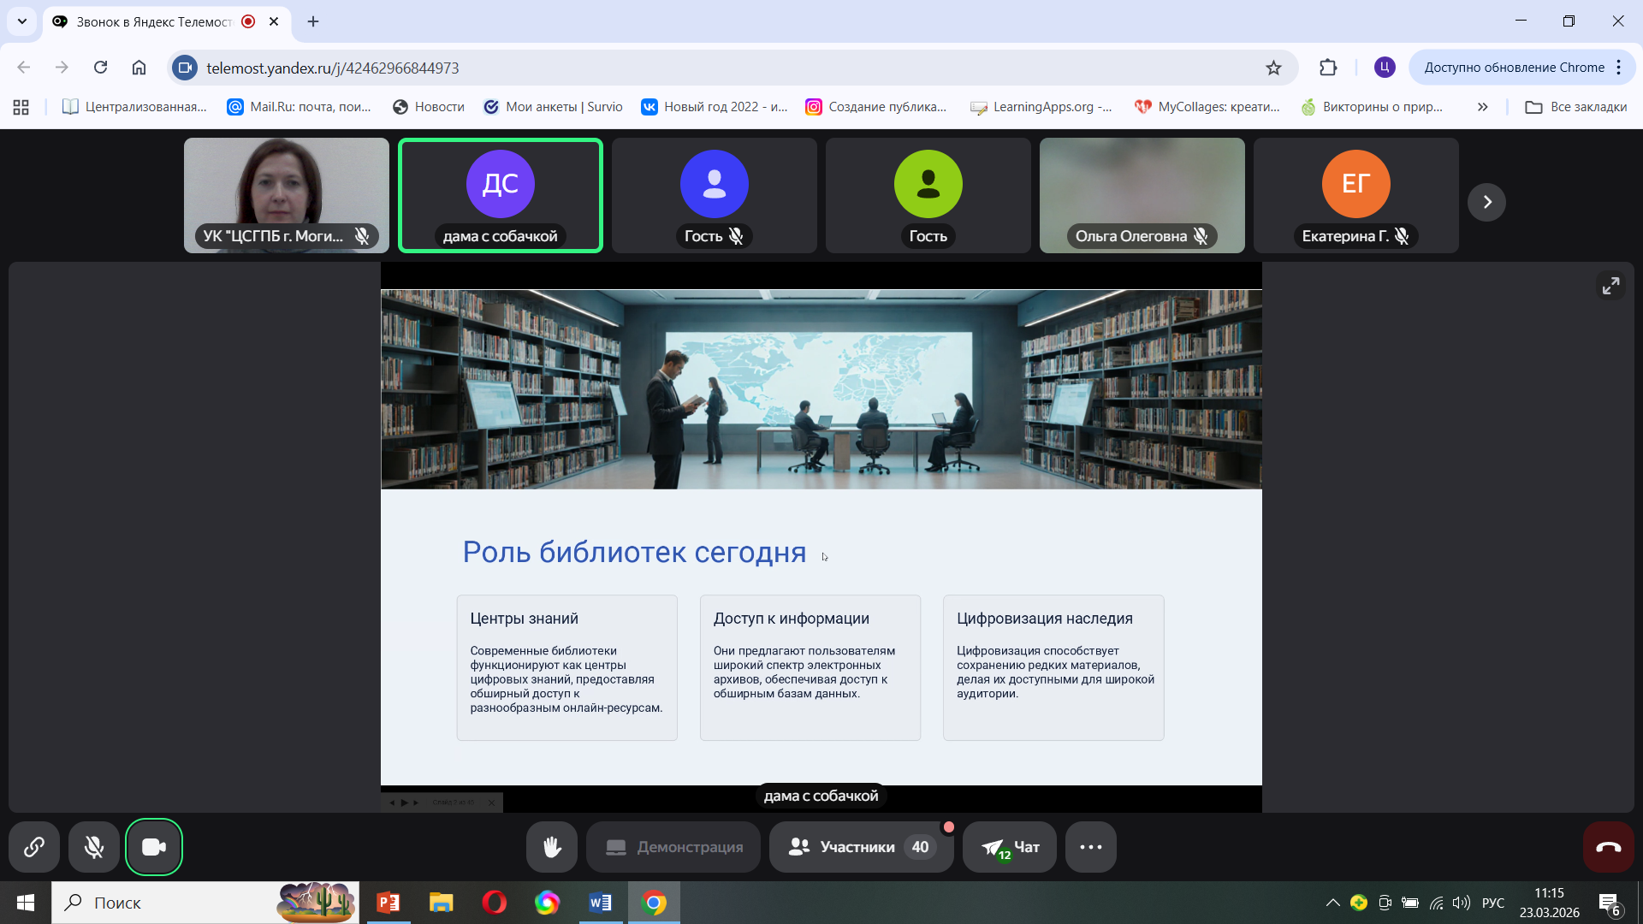The width and height of the screenshot is (1643, 924).
Task: Open more options with three dots button
Action: (1090, 847)
